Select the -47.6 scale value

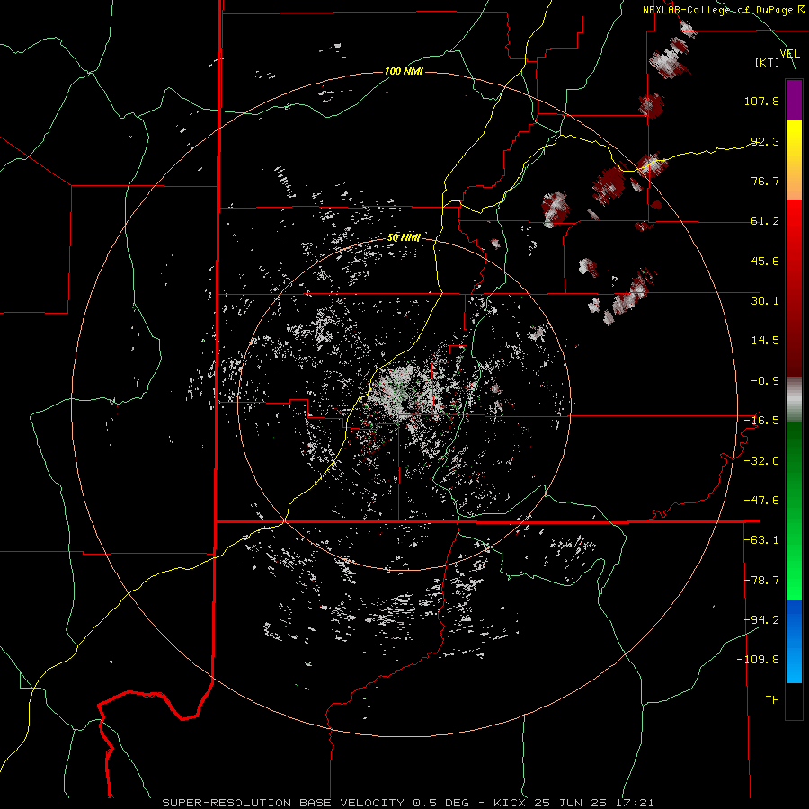(761, 501)
